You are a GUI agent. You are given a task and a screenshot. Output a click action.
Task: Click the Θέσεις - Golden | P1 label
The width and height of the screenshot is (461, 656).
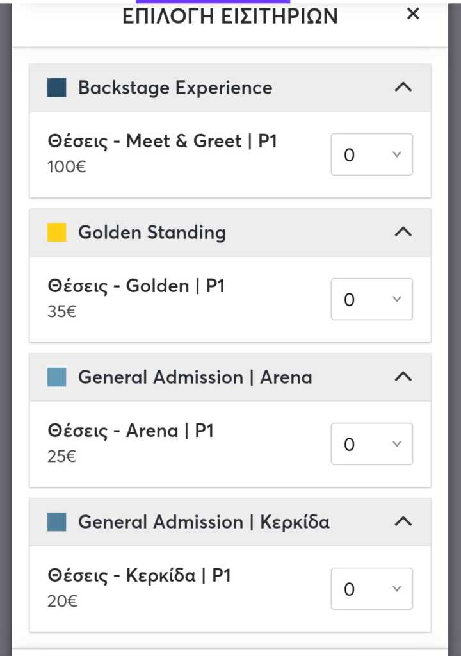(136, 286)
